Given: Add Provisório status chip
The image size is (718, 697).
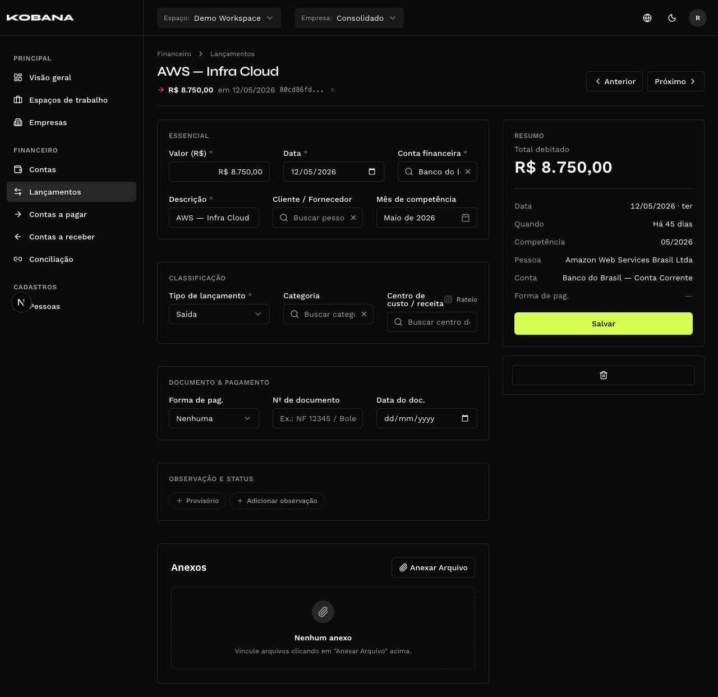Looking at the screenshot, I should tap(197, 501).
